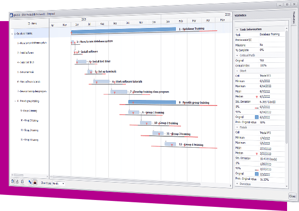Collapse the Database Training tree node
Screen dimensions: 299x211
click(12, 33)
